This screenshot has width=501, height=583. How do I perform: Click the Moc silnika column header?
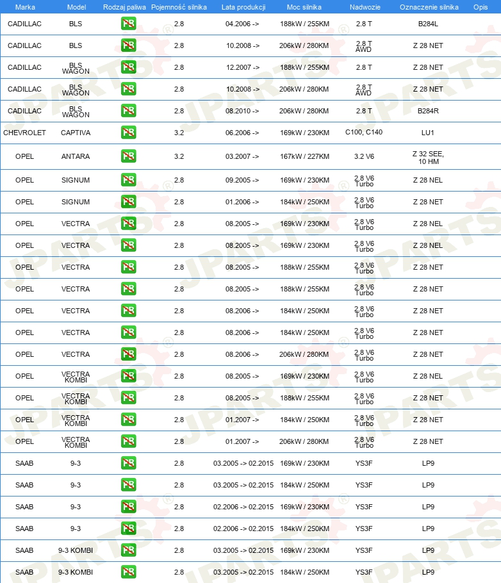pos(304,7)
